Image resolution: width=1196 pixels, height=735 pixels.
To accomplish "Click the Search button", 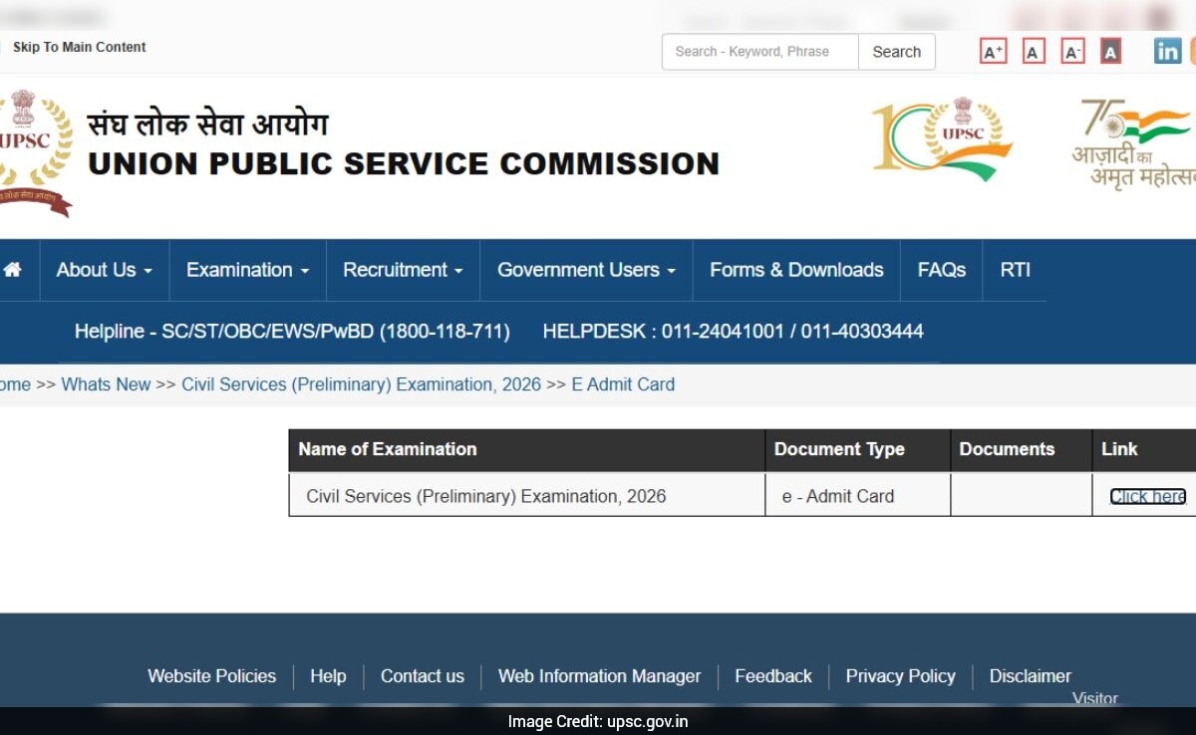I will (x=897, y=52).
